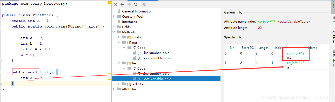Click the attribute length value 22
The width and height of the screenshot is (335, 102).
click(260, 28)
